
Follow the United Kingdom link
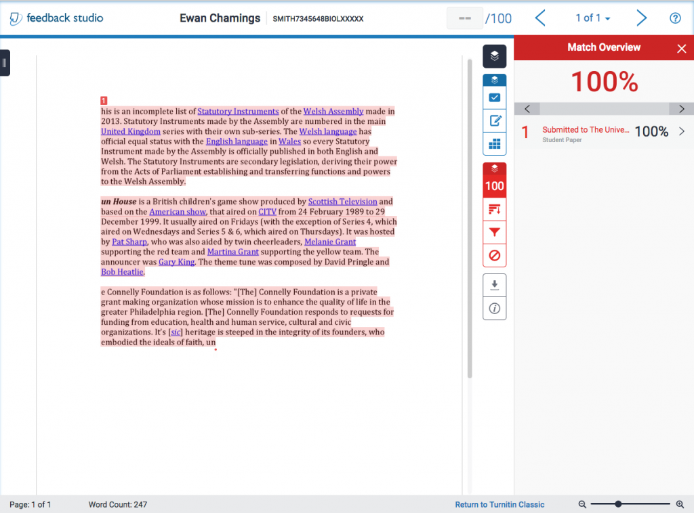131,131
